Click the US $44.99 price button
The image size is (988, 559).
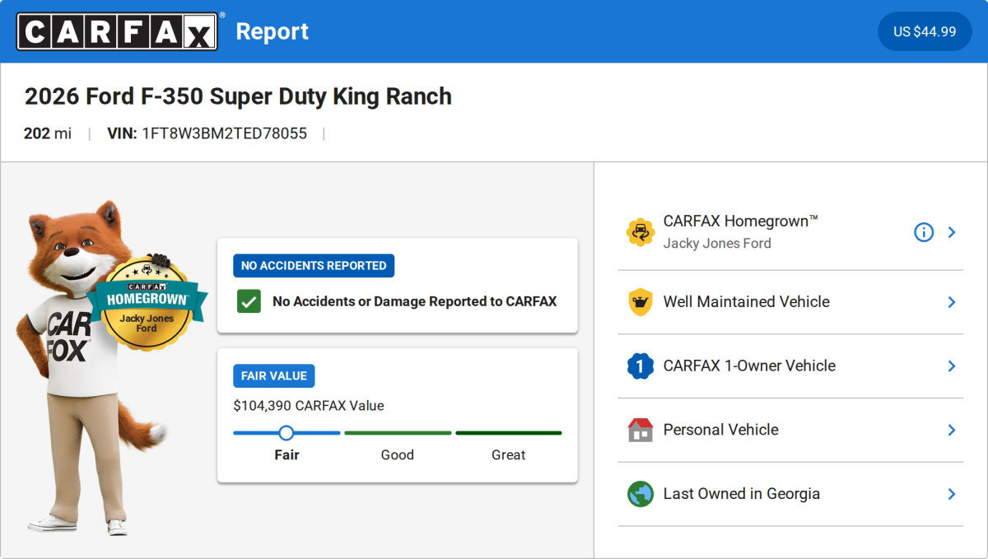pyautogui.click(x=925, y=31)
